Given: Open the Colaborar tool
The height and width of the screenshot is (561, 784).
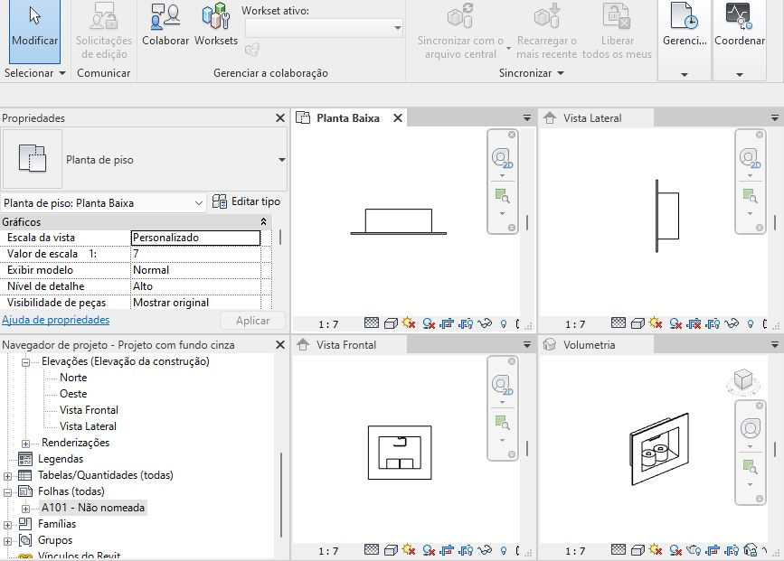Looking at the screenshot, I should pos(165,25).
